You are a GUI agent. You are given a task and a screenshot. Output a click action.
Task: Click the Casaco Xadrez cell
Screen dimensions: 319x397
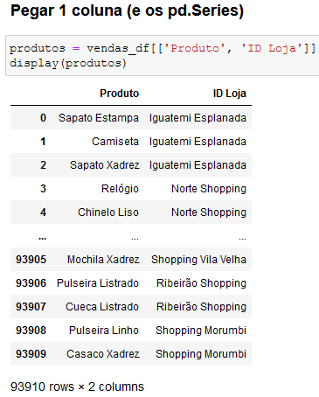point(103,354)
